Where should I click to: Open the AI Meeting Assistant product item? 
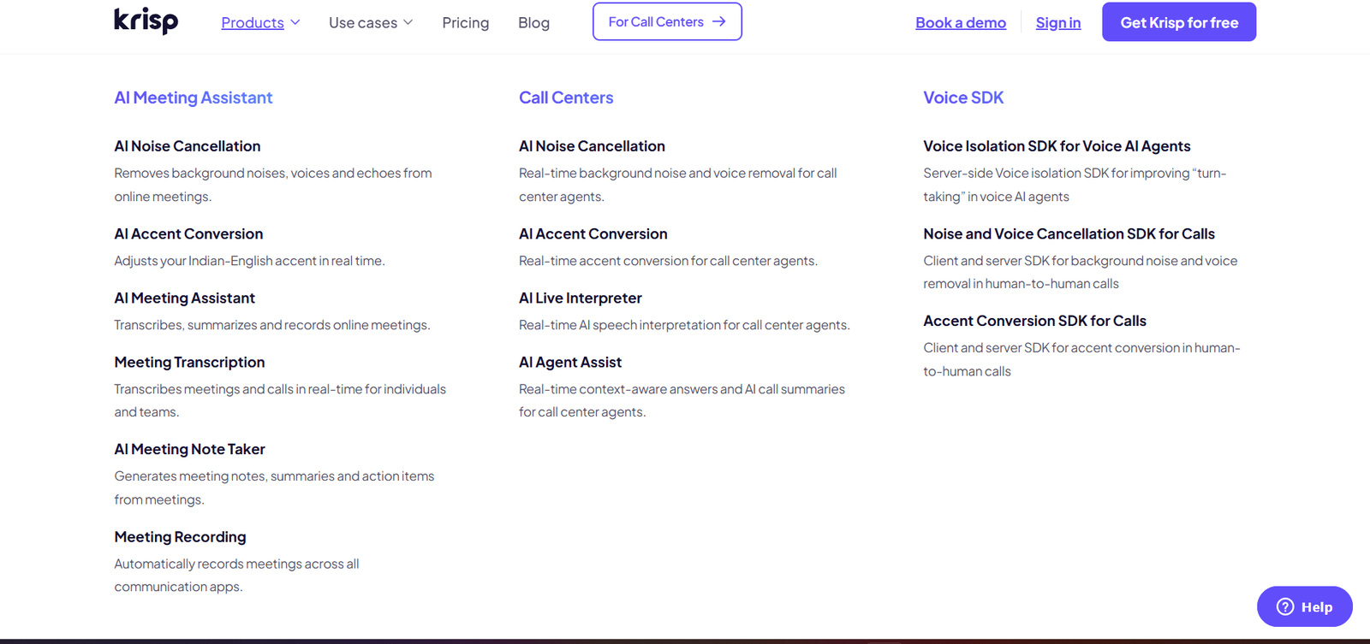tap(185, 298)
